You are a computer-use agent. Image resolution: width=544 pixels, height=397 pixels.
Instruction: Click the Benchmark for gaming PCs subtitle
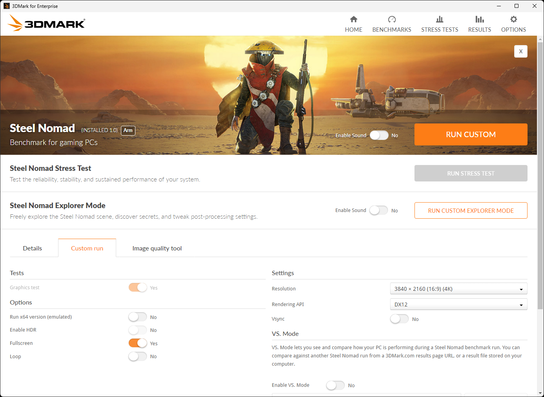click(x=54, y=142)
